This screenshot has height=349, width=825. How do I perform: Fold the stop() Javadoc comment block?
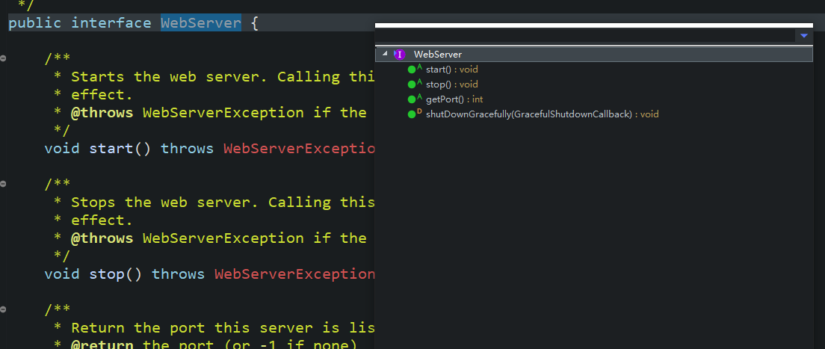(x=4, y=184)
